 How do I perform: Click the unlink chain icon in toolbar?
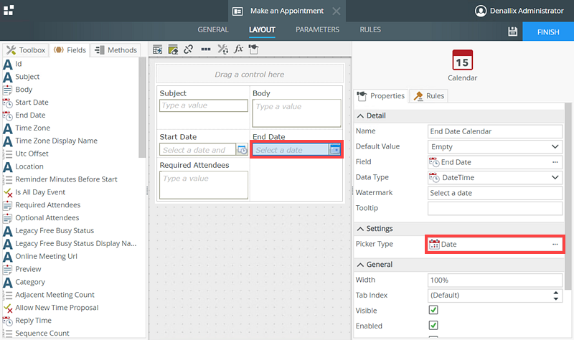point(189,49)
